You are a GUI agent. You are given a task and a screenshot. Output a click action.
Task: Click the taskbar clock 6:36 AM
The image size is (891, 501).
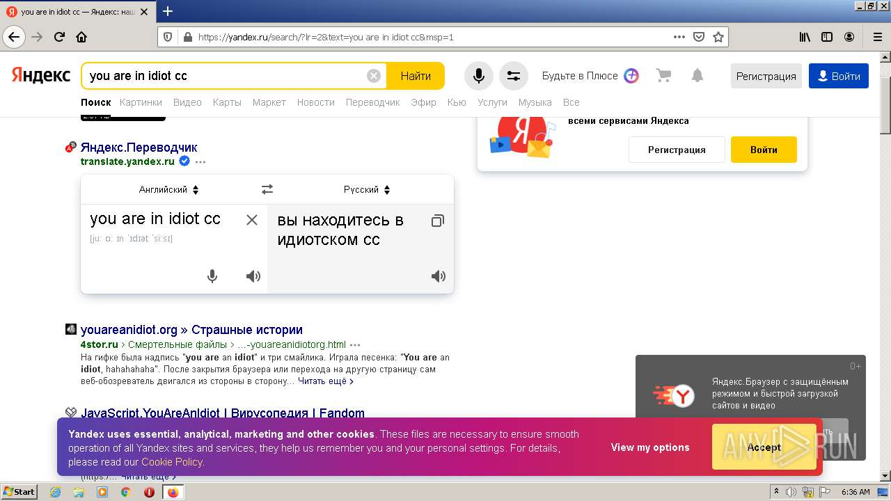pos(855,492)
